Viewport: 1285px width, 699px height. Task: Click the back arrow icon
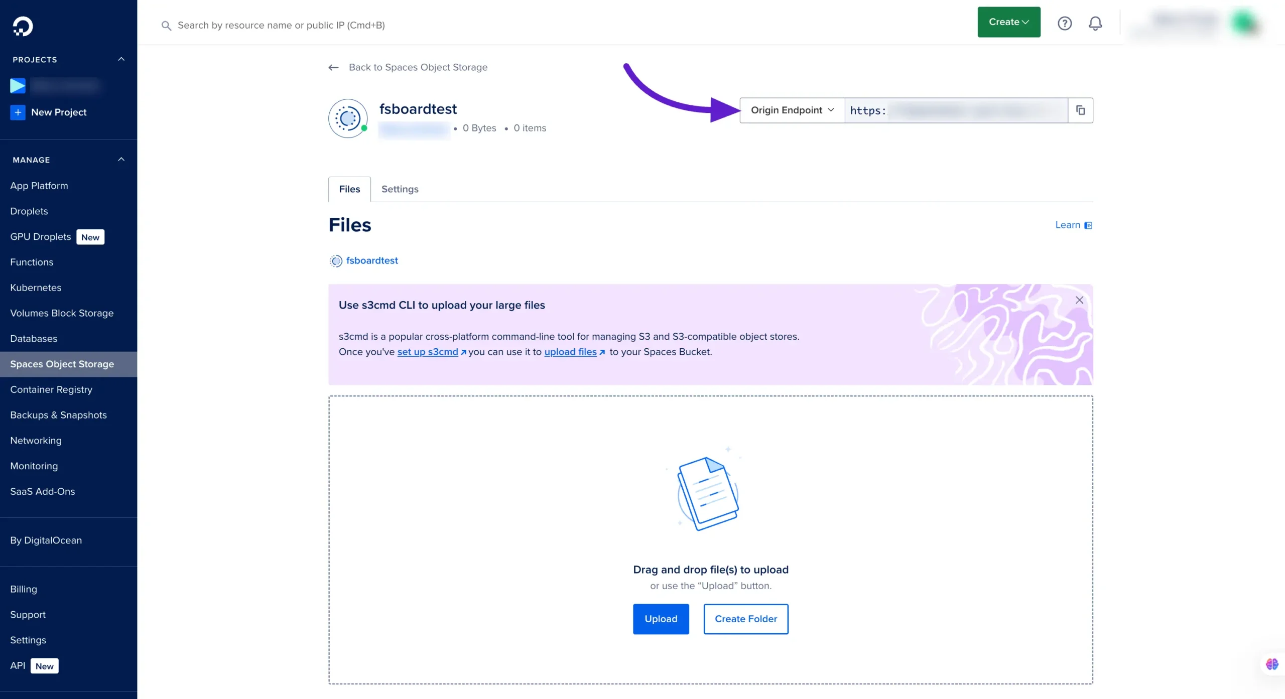coord(333,67)
